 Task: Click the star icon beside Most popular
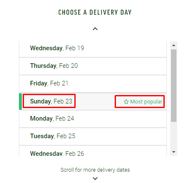tap(126, 102)
